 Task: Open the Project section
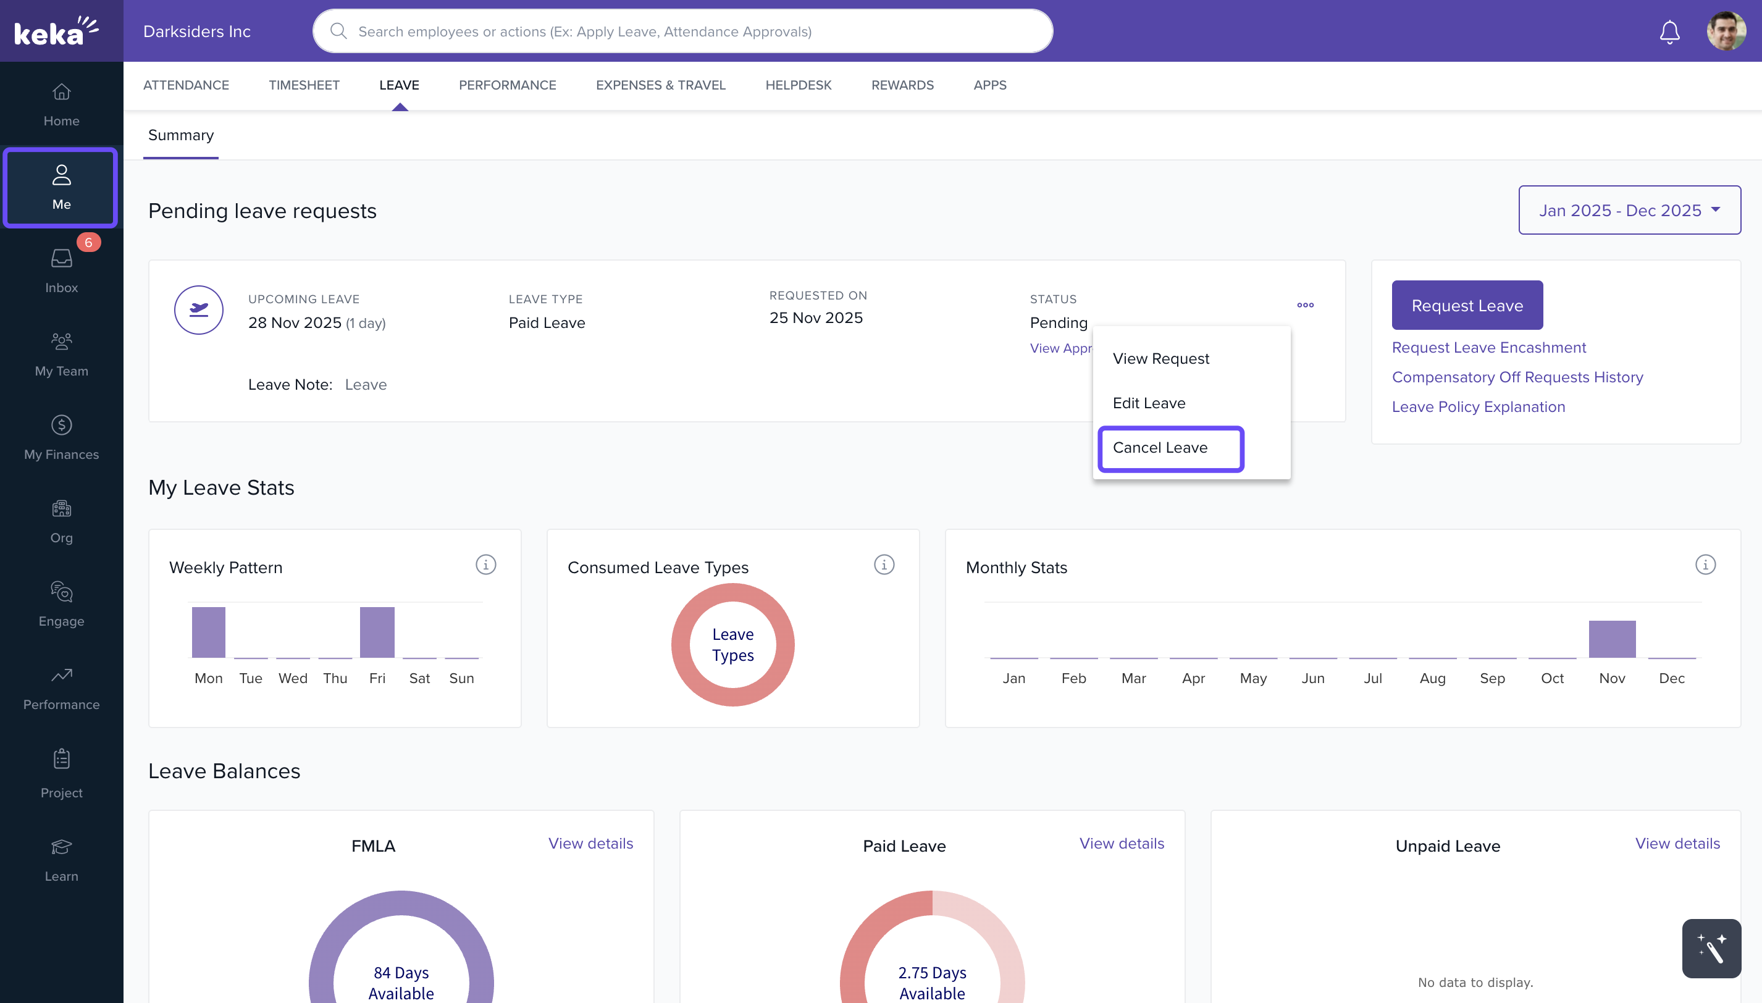tap(61, 771)
